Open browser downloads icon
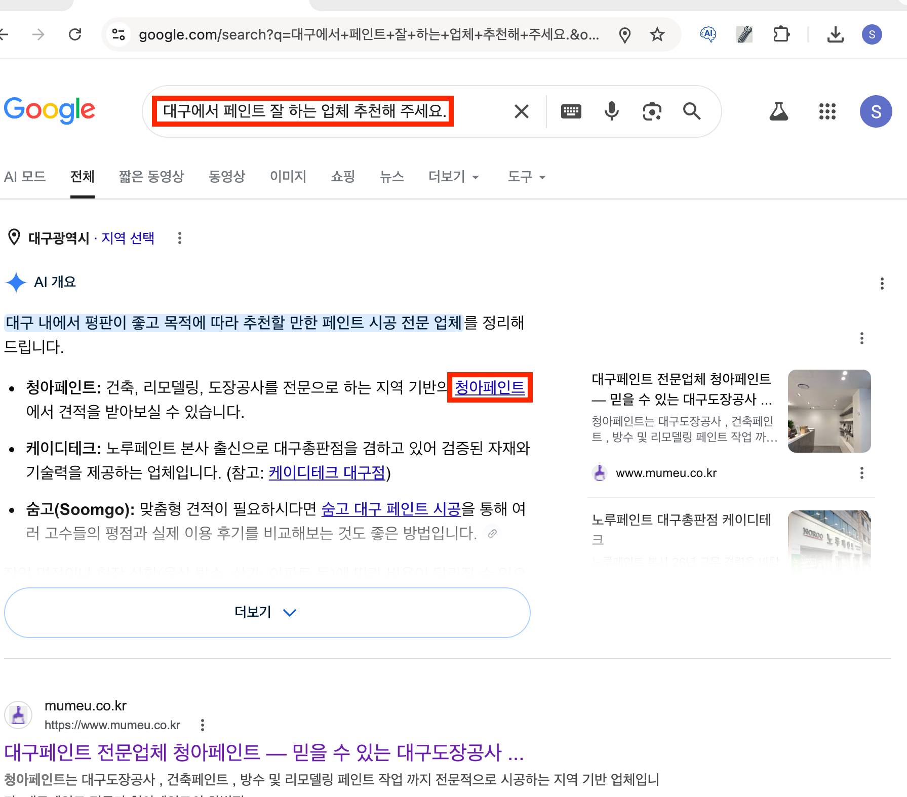 (835, 34)
